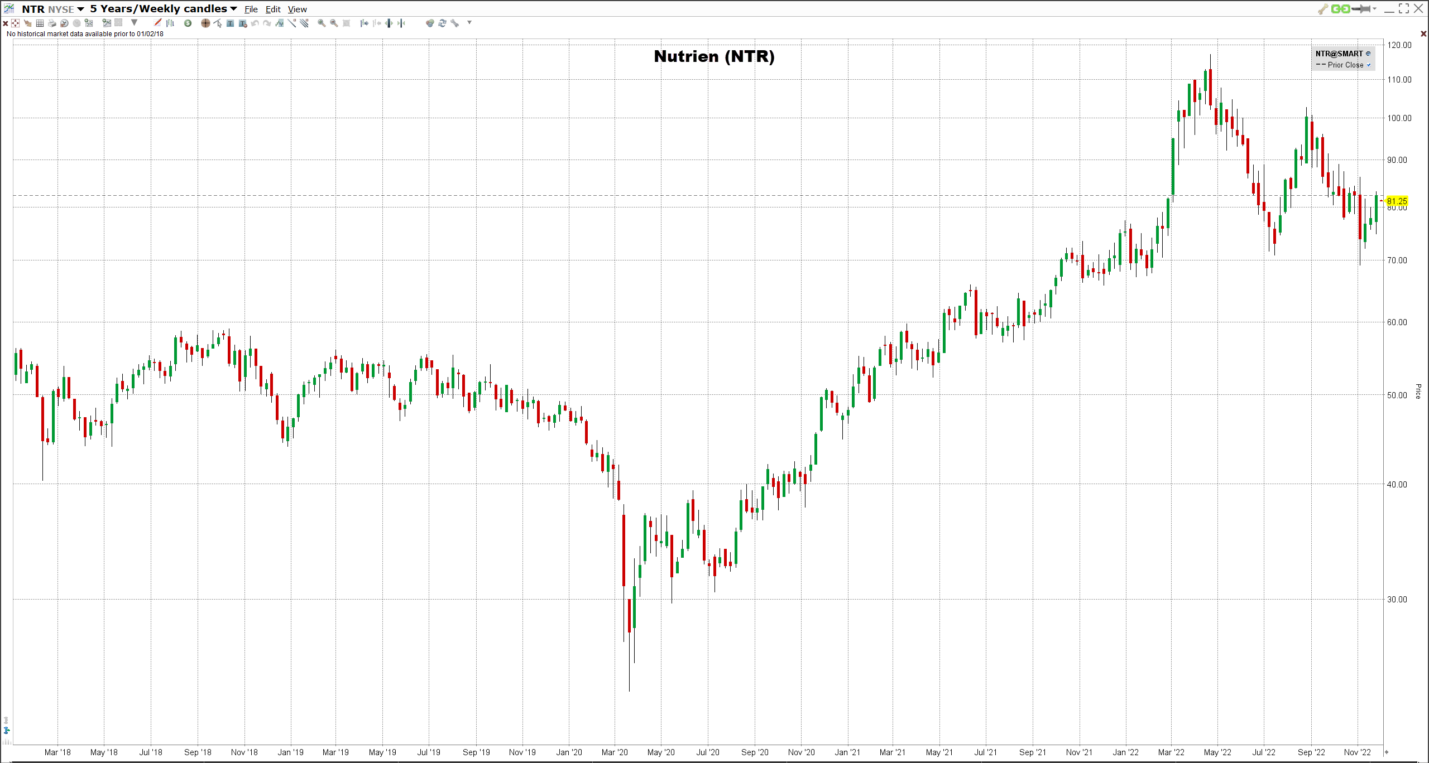
Task: Click the small icon beside NTR@SMART legend
Action: click(x=1368, y=54)
